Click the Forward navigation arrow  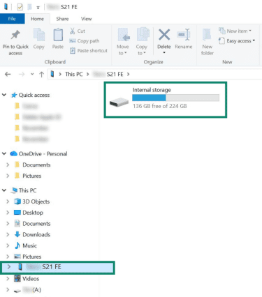tap(22, 74)
